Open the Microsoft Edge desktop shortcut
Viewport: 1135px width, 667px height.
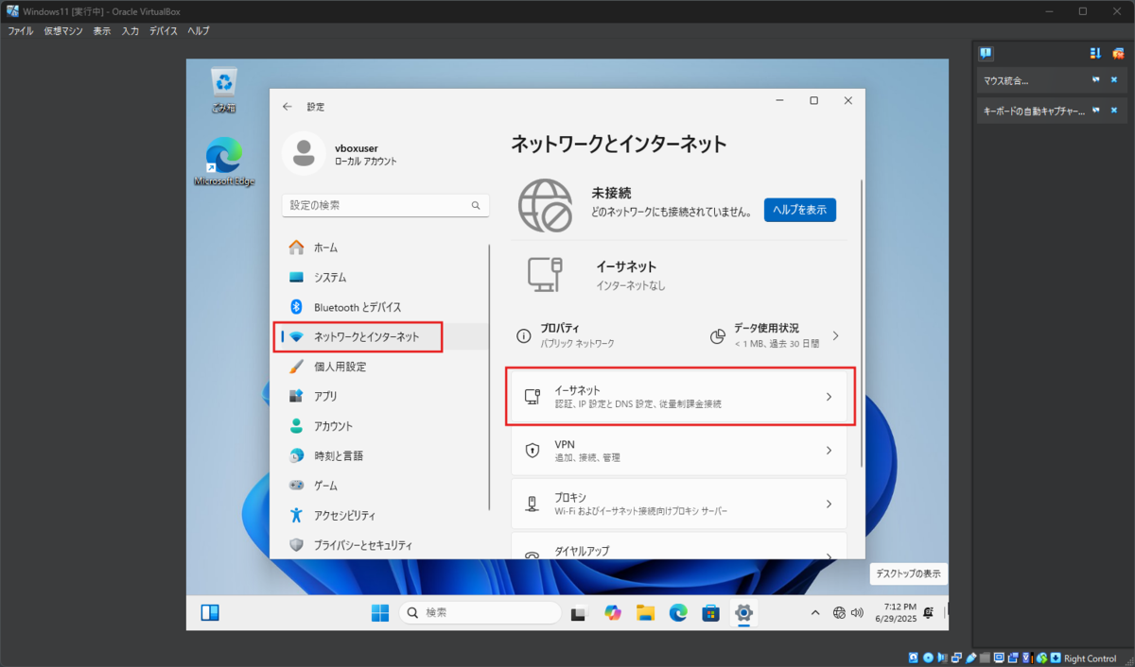click(x=224, y=162)
